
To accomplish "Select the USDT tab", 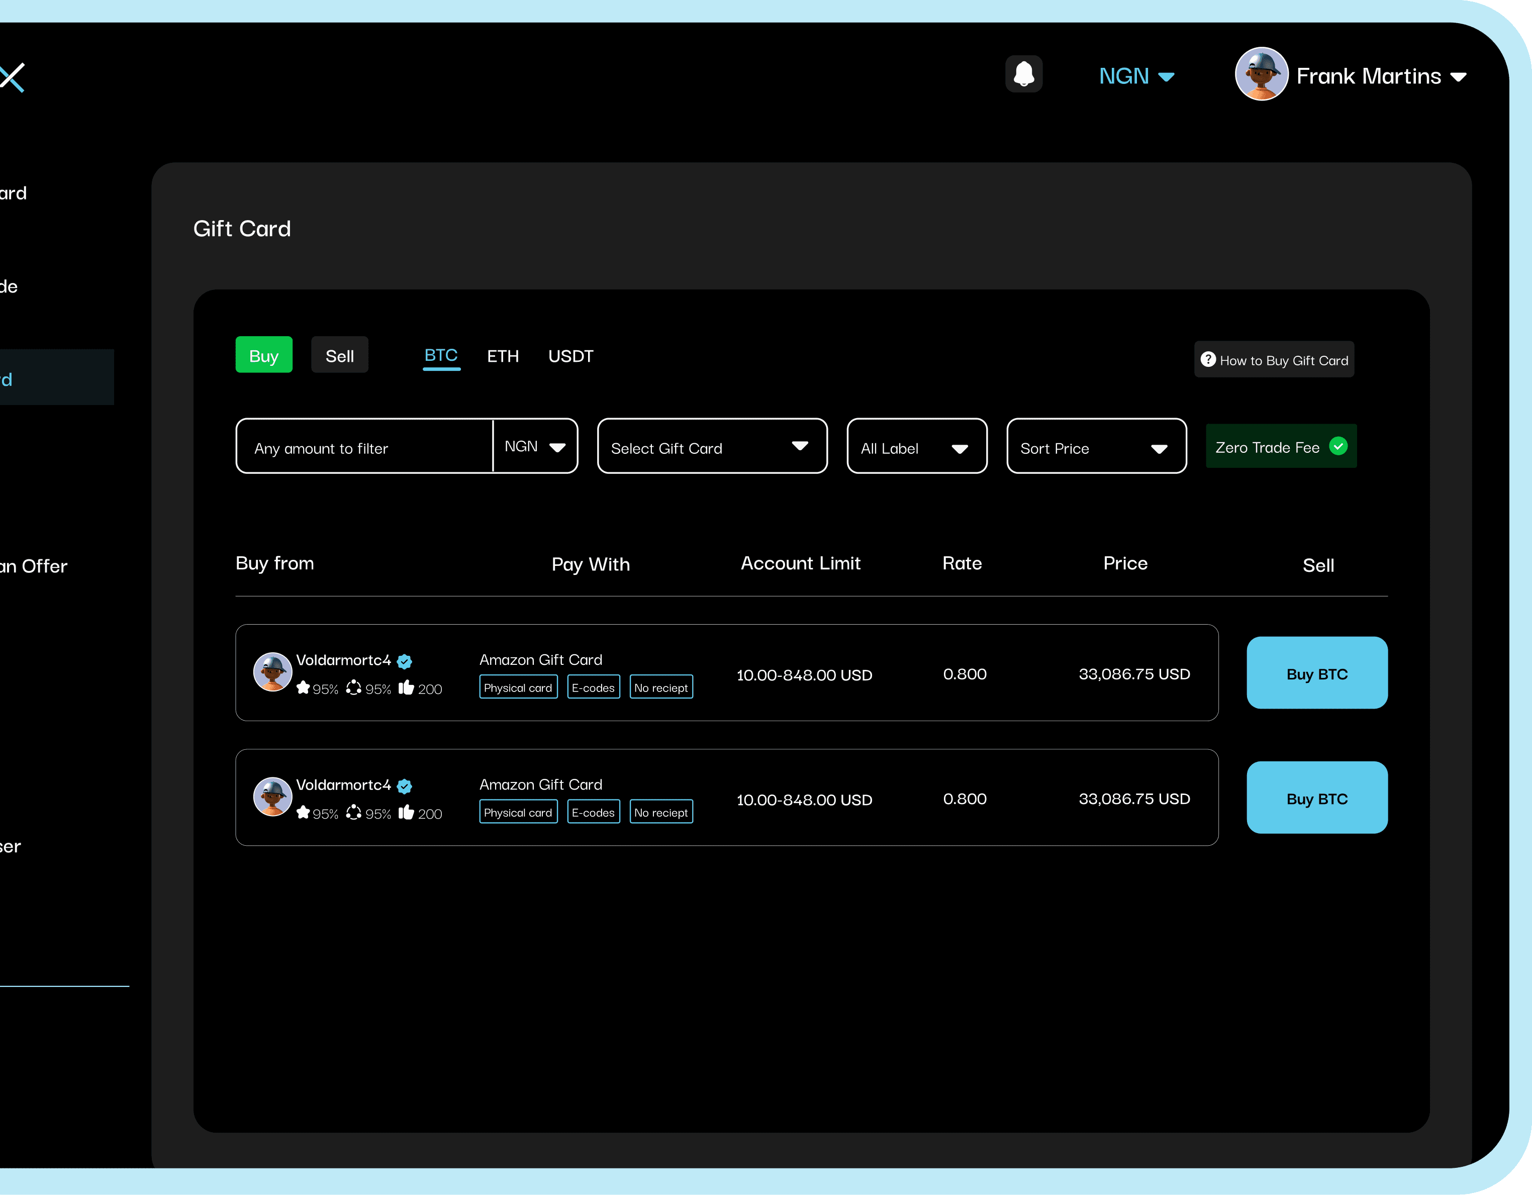I will pos(570,356).
